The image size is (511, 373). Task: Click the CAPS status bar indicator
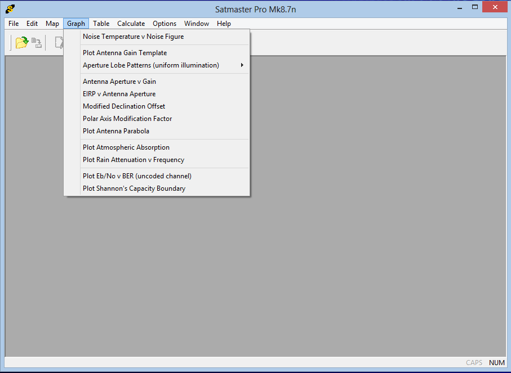(x=474, y=362)
